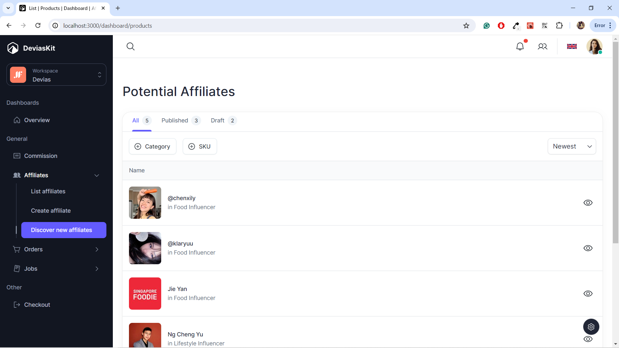
Task: Open the search magnifier icon
Action: click(131, 46)
